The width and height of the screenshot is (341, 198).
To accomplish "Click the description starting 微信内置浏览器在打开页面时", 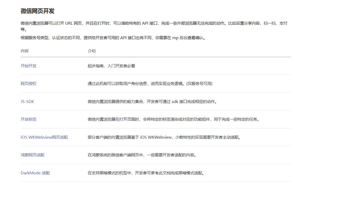I will (174, 119).
